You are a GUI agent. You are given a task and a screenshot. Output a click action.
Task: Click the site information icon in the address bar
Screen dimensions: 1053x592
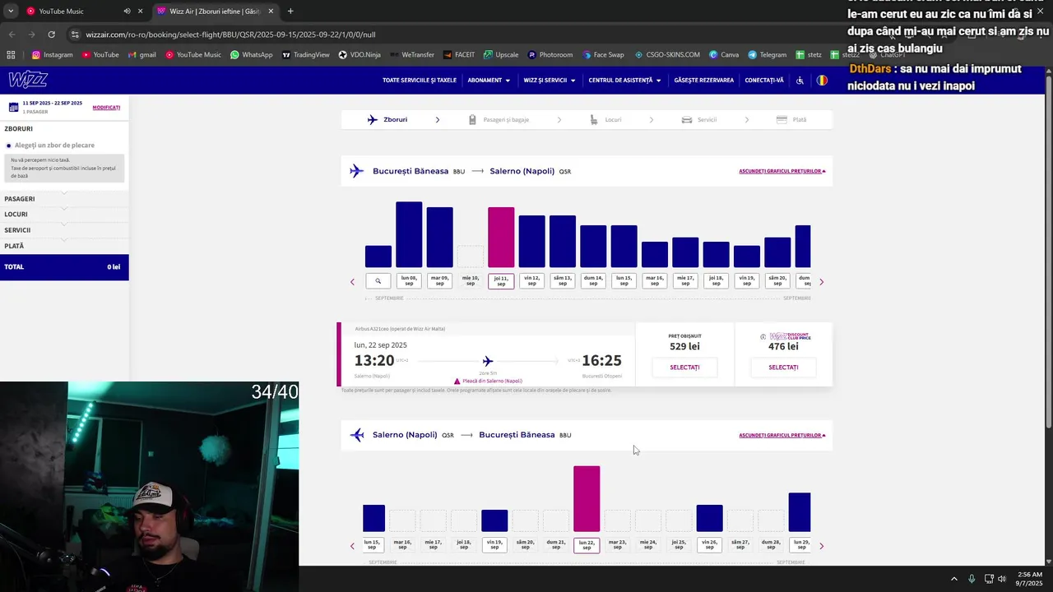pyautogui.click(x=76, y=35)
